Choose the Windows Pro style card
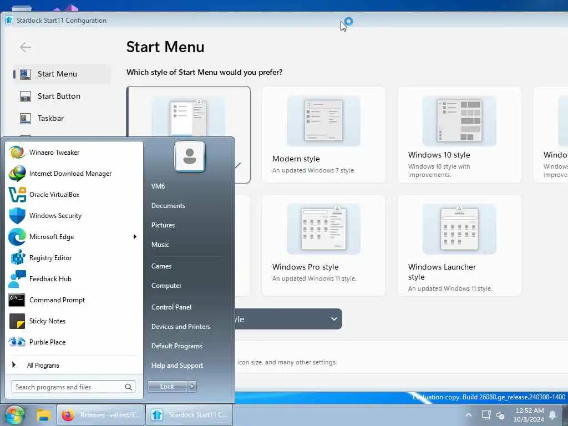Screen dimensions: 568x426 point(323,245)
